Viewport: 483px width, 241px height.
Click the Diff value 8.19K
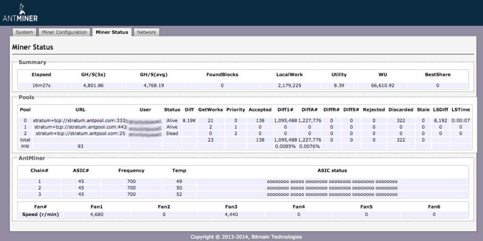[189, 121]
